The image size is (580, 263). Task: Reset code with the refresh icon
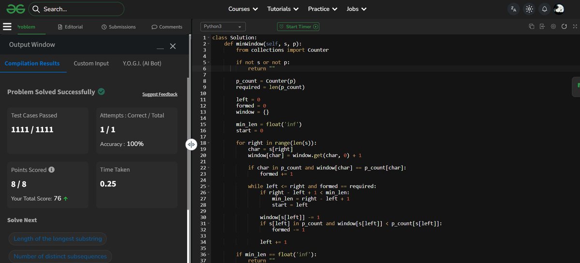pos(564,27)
